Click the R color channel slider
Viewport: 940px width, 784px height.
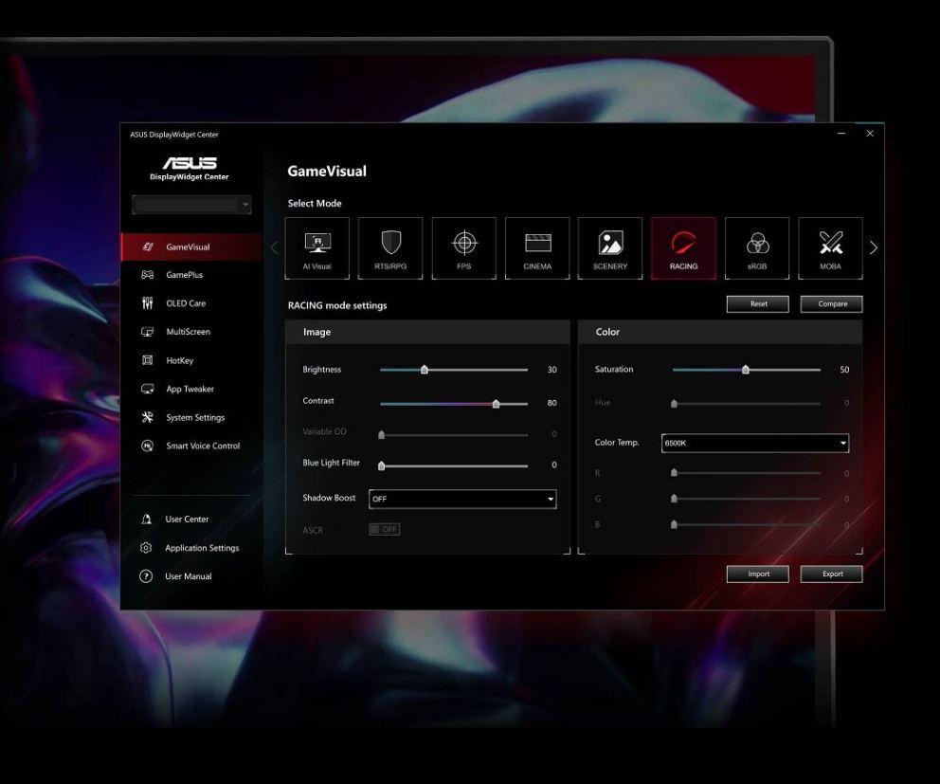coord(747,473)
